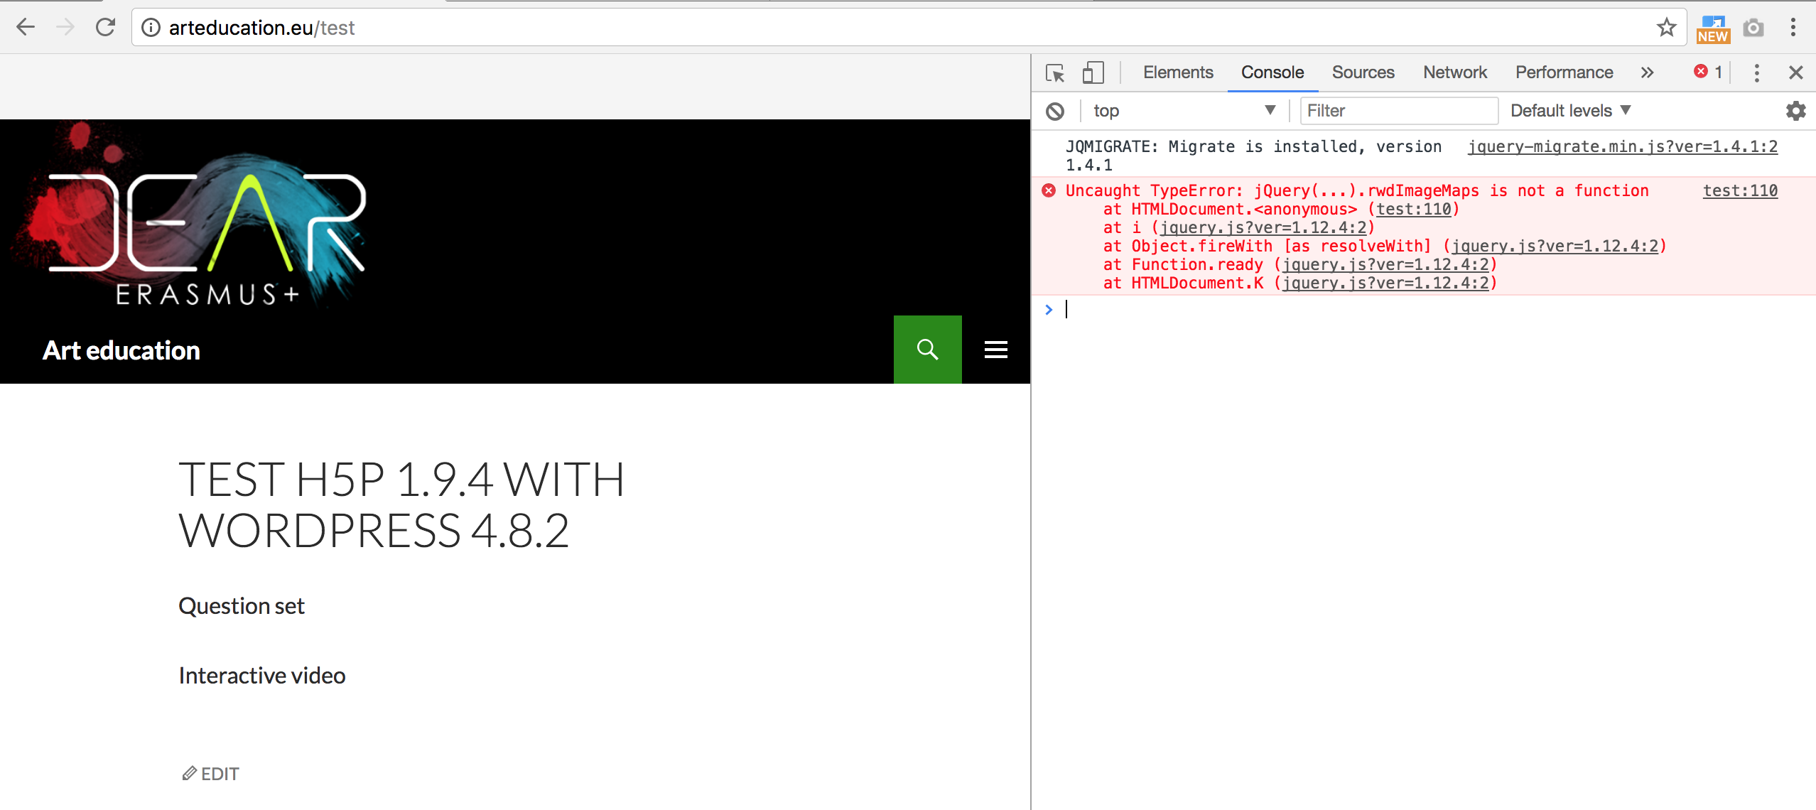
Task: Show more DevTools tabs chevron
Action: click(1648, 72)
